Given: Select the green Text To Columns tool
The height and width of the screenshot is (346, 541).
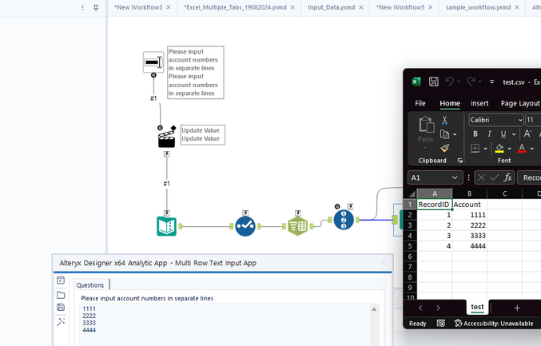Looking at the screenshot, I should (x=298, y=226).
